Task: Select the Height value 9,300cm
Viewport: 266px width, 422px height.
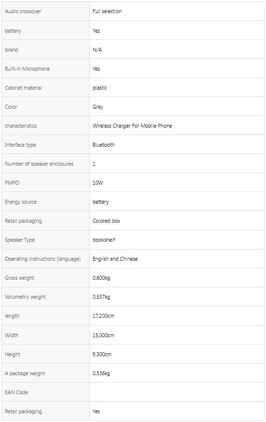Action: (102, 354)
